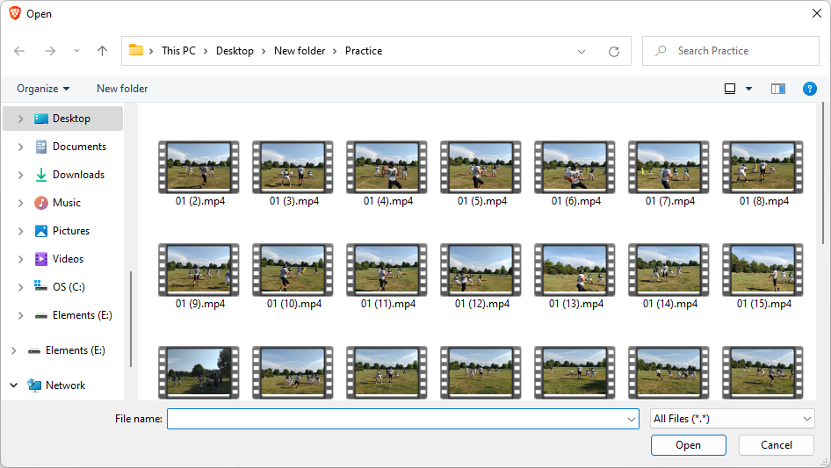This screenshot has width=831, height=468.
Task: Select video file 01 (3).mp4
Action: pyautogui.click(x=293, y=174)
